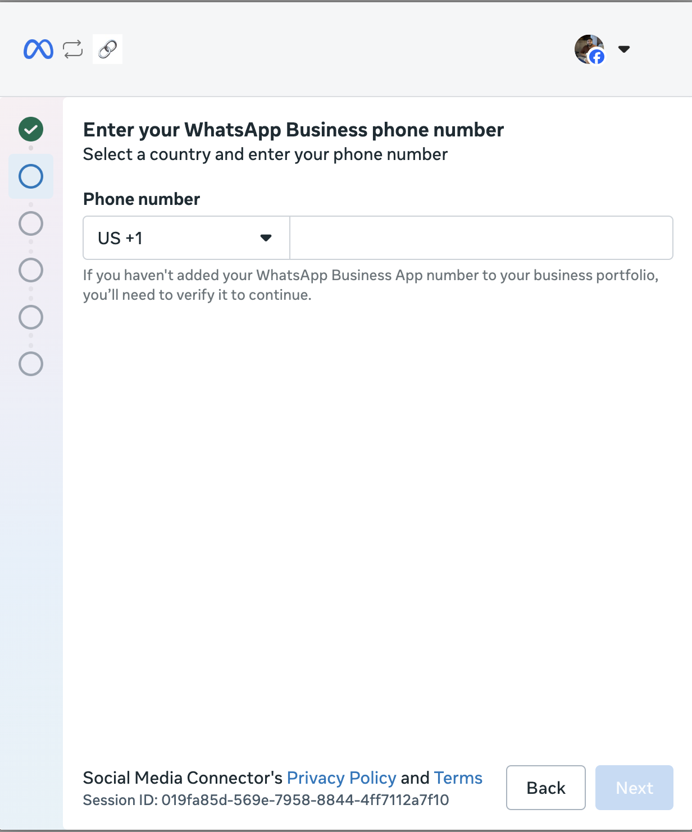This screenshot has width=692, height=832.
Task: Select the third step circle
Action: [31, 223]
